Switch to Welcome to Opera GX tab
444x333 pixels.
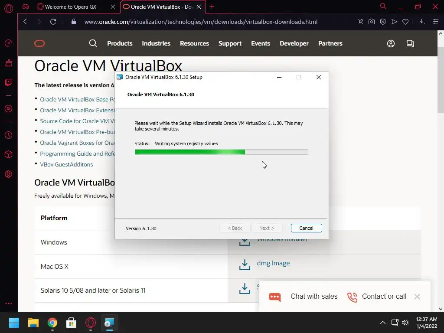pyautogui.click(x=71, y=7)
